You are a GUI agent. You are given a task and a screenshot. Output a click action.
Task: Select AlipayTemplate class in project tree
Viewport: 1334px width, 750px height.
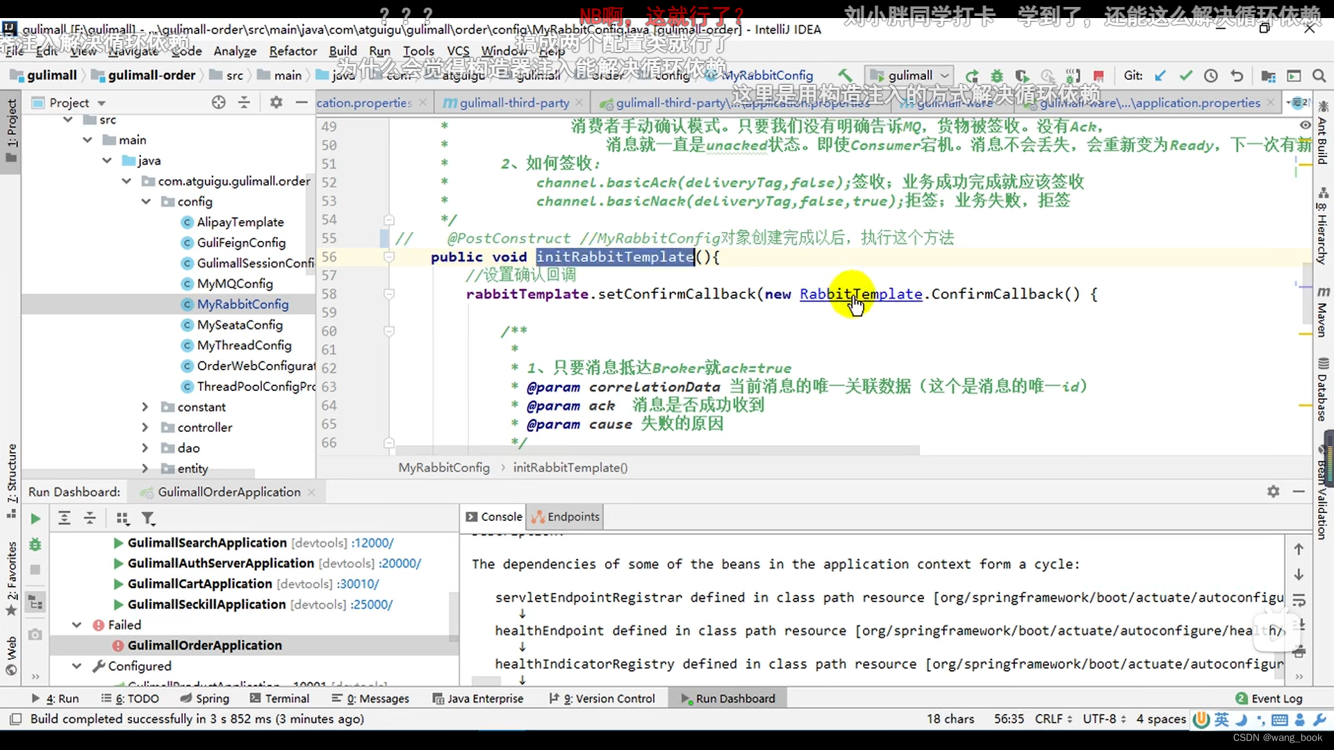pos(240,222)
